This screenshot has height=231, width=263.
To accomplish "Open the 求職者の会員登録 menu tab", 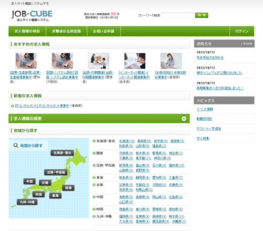I will pos(66,31).
